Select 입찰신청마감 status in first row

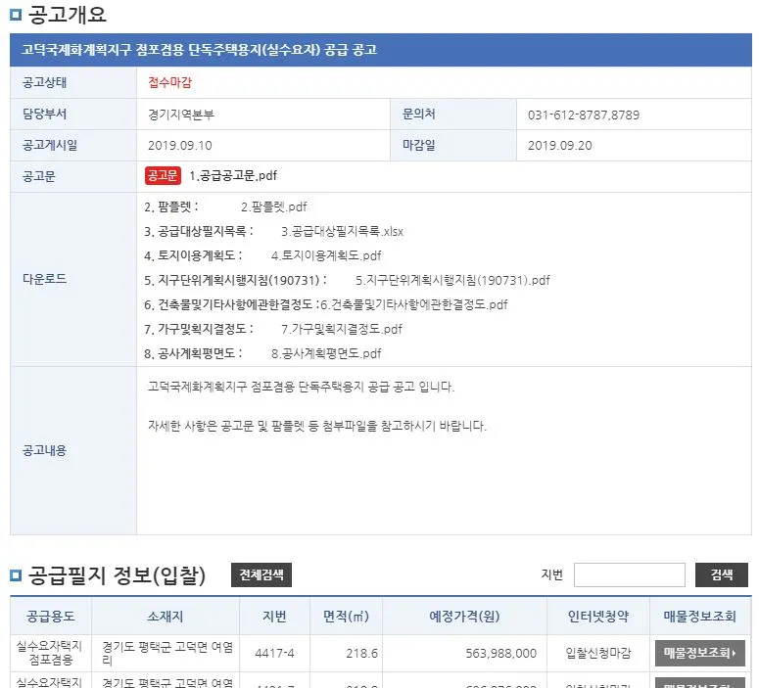tap(598, 653)
